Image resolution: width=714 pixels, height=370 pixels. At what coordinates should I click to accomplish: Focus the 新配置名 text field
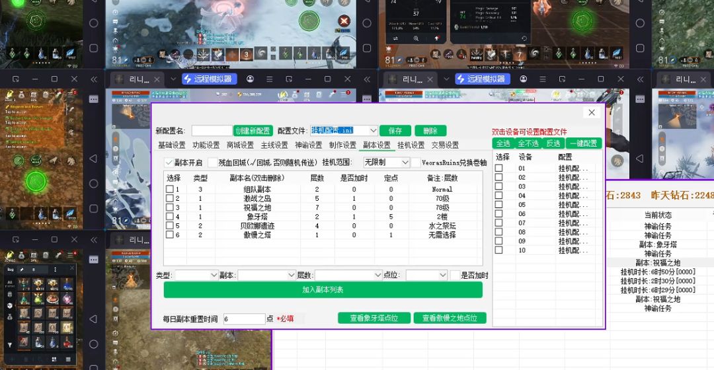click(212, 131)
